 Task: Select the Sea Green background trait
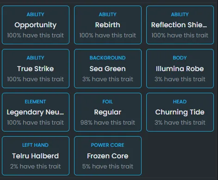tap(108, 69)
